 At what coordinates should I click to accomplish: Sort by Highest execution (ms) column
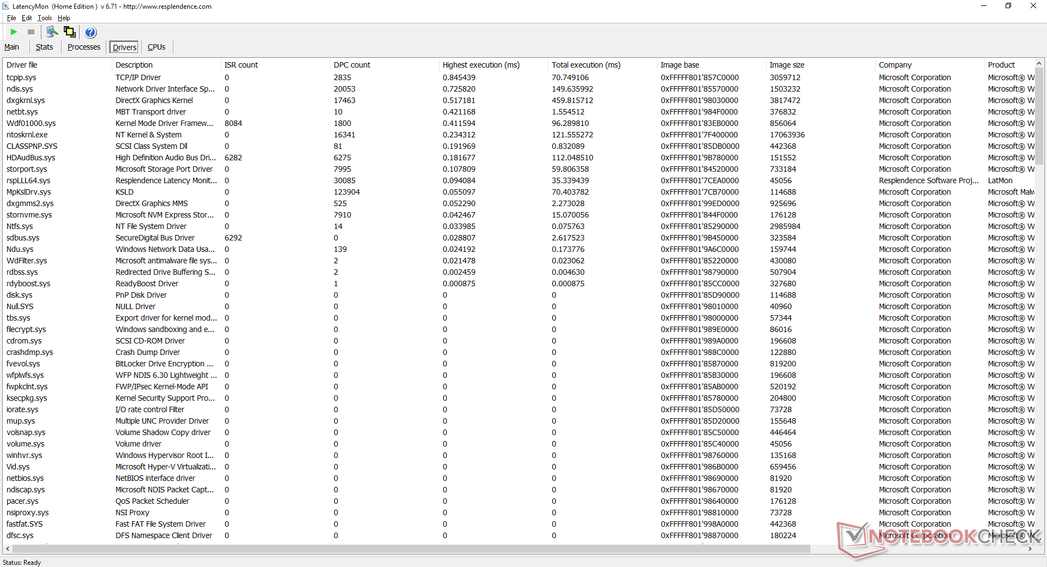[493, 65]
